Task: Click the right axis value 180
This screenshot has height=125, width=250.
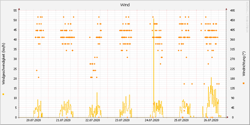Action: tap(232, 79)
